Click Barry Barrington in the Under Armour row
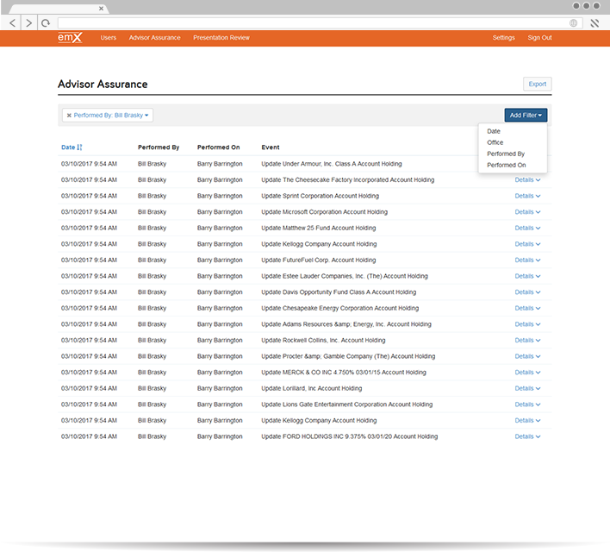The height and width of the screenshot is (552, 610). 220,164
